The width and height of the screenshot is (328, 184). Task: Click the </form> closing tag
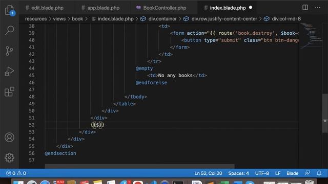coord(180,48)
